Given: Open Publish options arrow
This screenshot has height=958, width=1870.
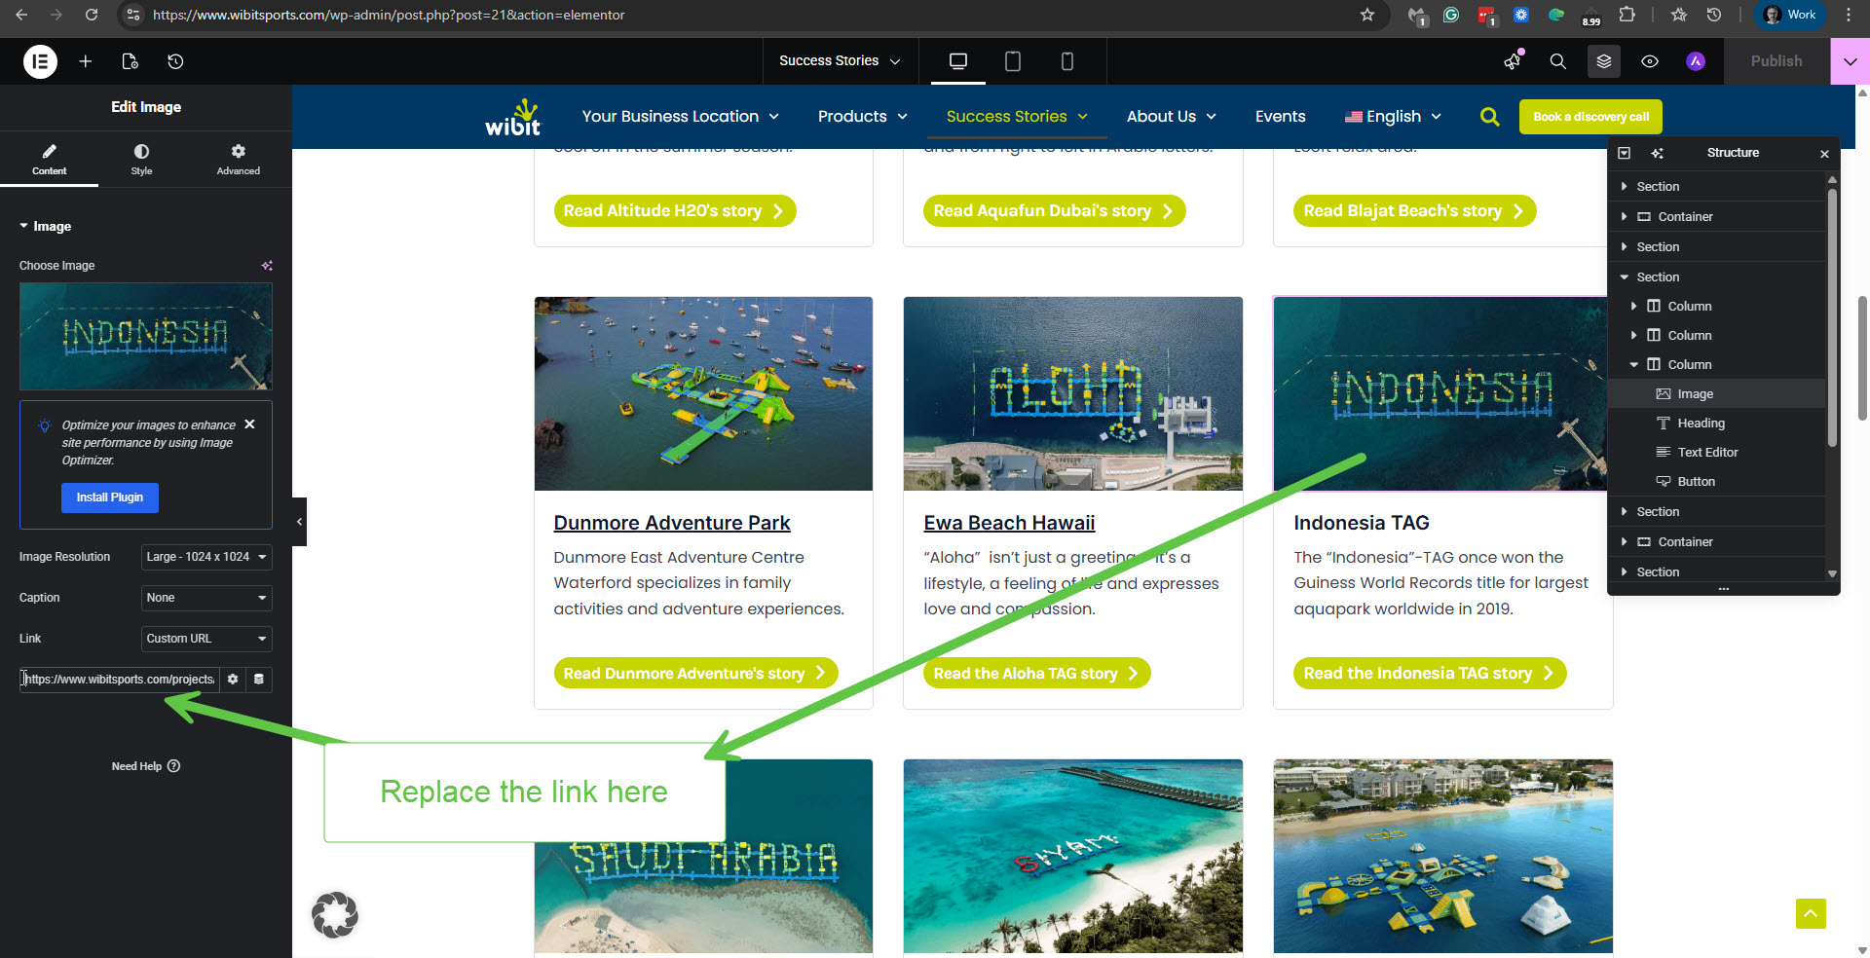Looking at the screenshot, I should pos(1851,61).
